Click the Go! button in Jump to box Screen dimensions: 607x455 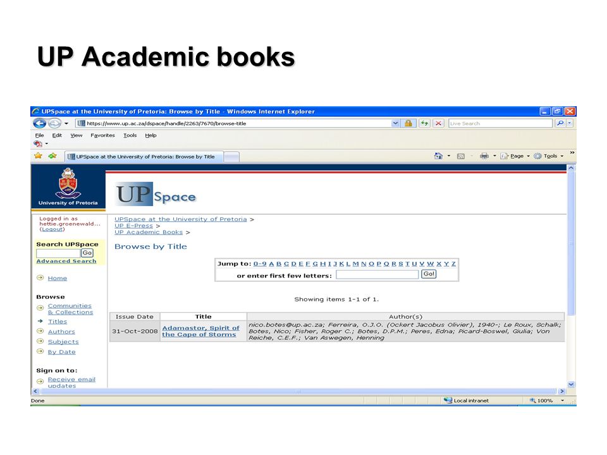pos(429,274)
